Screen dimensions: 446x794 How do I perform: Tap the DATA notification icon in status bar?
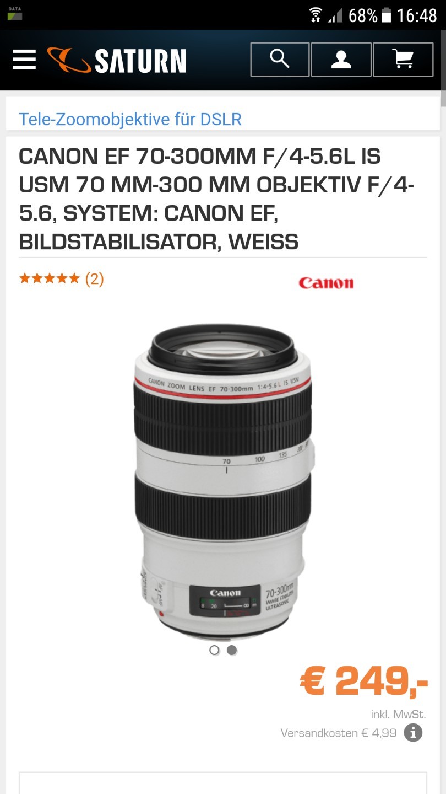click(15, 14)
